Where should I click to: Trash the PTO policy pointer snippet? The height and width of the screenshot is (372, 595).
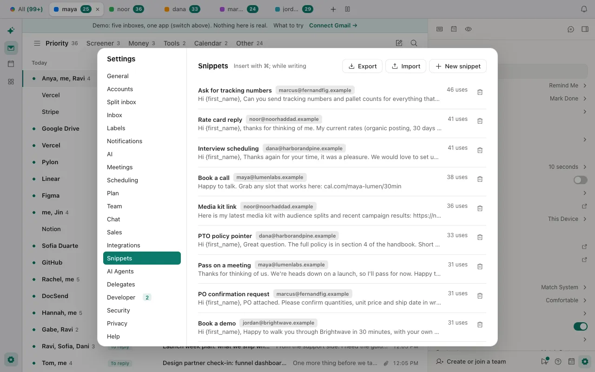(480, 237)
